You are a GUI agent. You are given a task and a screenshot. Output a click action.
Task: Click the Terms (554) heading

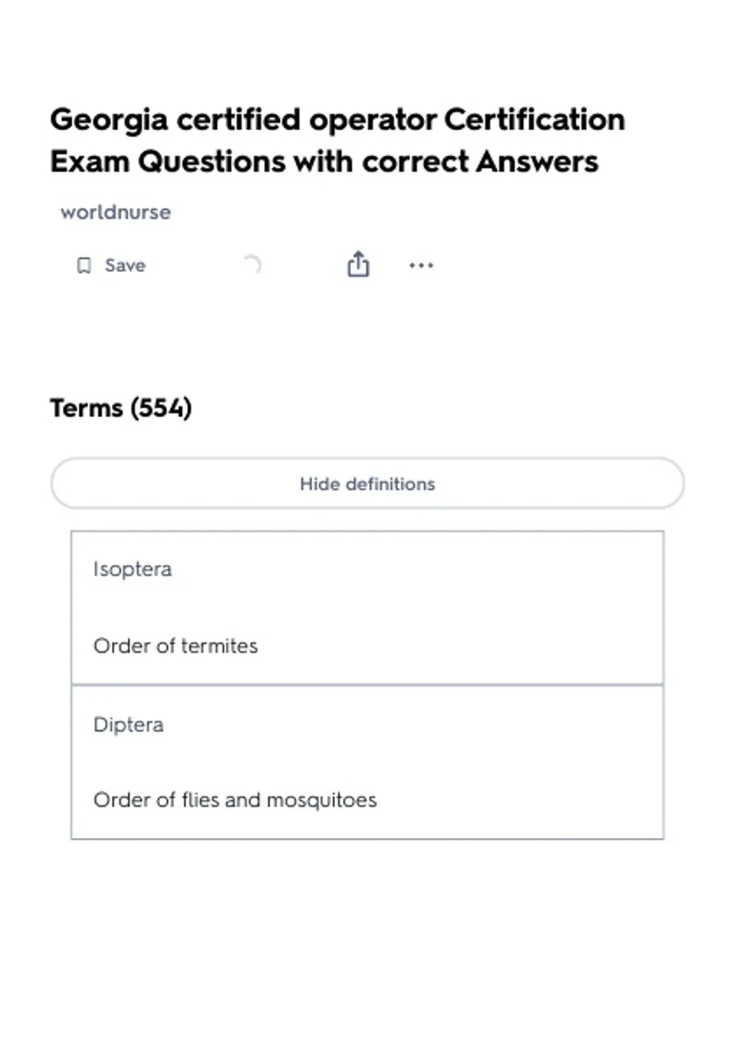(x=121, y=408)
